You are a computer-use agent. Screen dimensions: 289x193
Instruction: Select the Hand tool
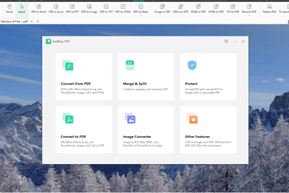pos(9,8)
